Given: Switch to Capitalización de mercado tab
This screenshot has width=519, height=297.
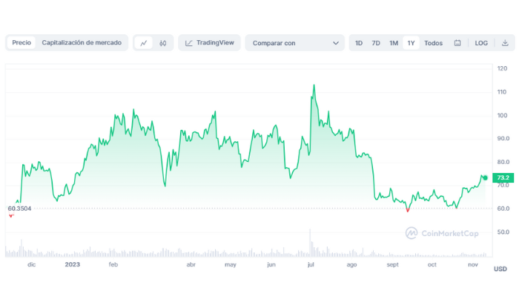Looking at the screenshot, I should 82,43.
